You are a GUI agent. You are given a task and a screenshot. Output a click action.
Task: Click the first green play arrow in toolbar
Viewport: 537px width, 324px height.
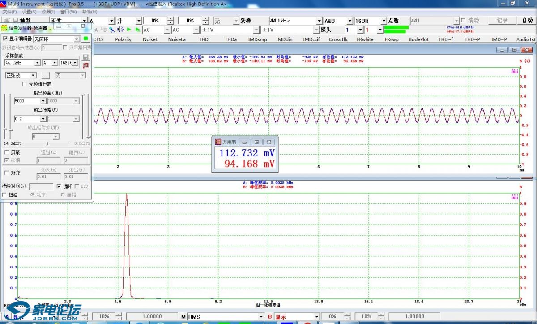point(129,30)
